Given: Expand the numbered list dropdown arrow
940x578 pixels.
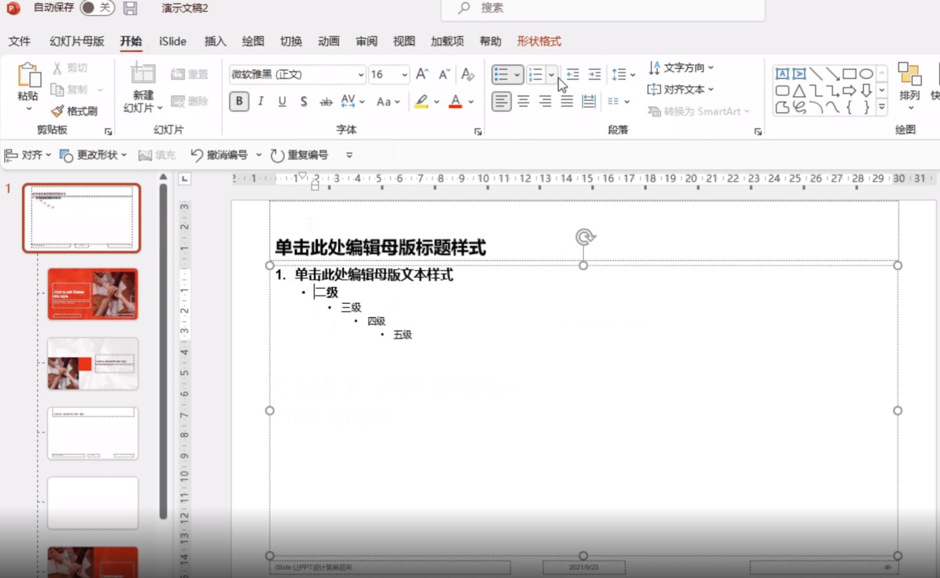Looking at the screenshot, I should click(x=551, y=75).
